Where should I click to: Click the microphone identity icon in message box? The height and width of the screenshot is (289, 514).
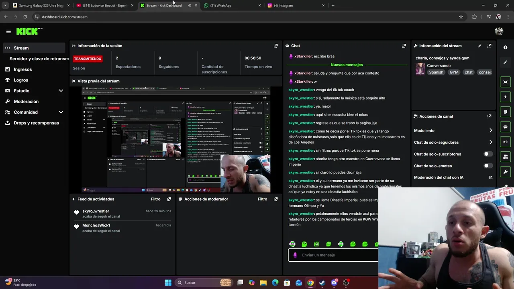point(295,255)
